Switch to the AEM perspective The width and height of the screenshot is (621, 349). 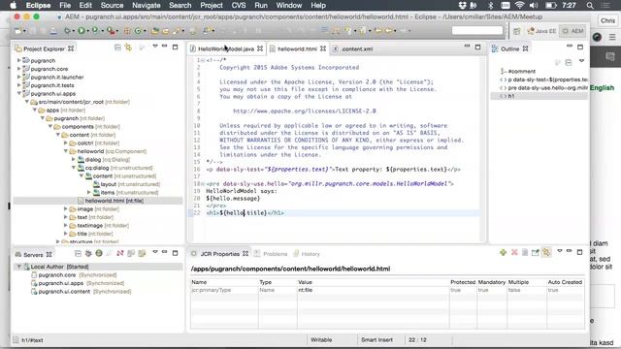click(572, 31)
